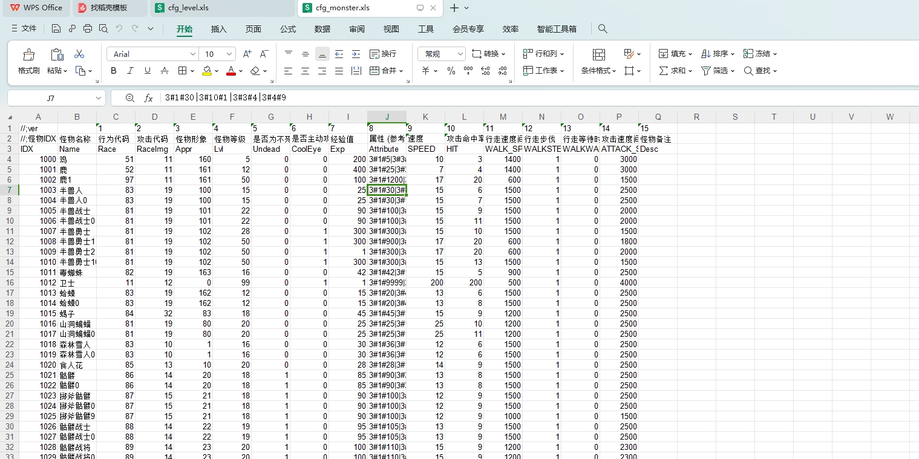Screen dimensions: 919x459
Task: Open the Borders dropdown arrow
Action: coord(192,71)
